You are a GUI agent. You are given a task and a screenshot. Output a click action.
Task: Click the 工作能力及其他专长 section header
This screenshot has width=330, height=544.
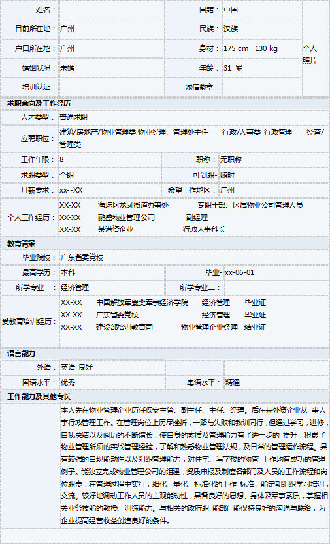[39, 396]
